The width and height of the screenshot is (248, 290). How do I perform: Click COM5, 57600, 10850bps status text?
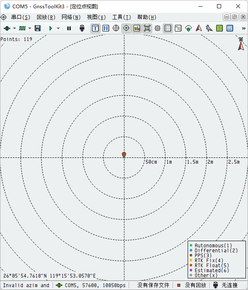(x=95, y=285)
